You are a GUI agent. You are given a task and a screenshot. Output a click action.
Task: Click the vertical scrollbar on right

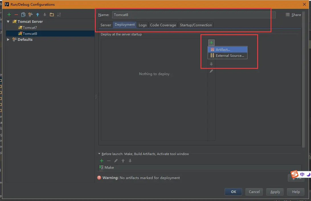(x=304, y=80)
